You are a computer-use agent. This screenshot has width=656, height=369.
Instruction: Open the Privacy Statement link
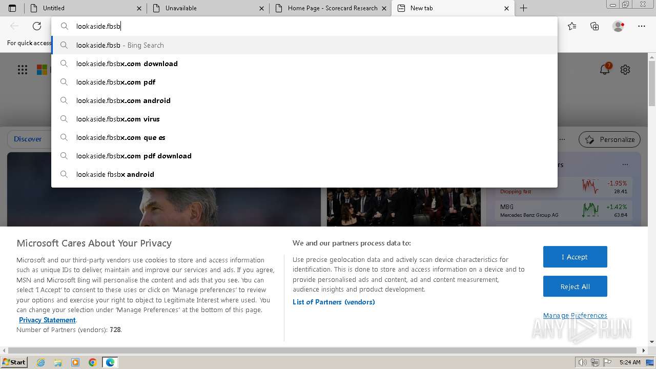pyautogui.click(x=47, y=320)
